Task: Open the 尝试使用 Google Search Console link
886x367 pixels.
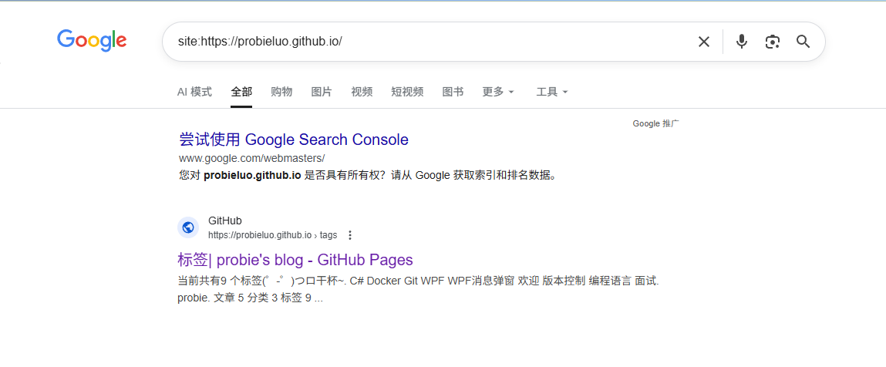Action: coord(294,140)
